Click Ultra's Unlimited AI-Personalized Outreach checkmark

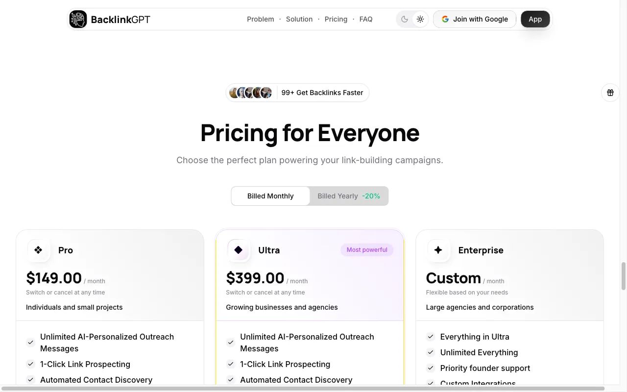tap(230, 343)
